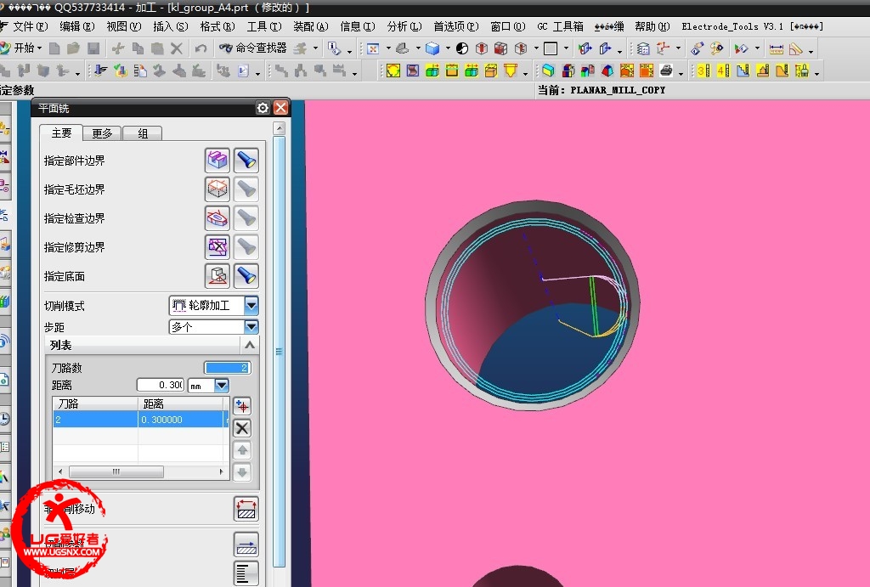Click the 平面铣 dialog vertical scrollbar
870x587 pixels.
tap(279, 351)
